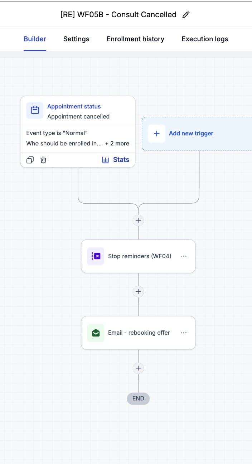
Task: Duplicate the Appointment status trigger
Action: [x=30, y=160]
